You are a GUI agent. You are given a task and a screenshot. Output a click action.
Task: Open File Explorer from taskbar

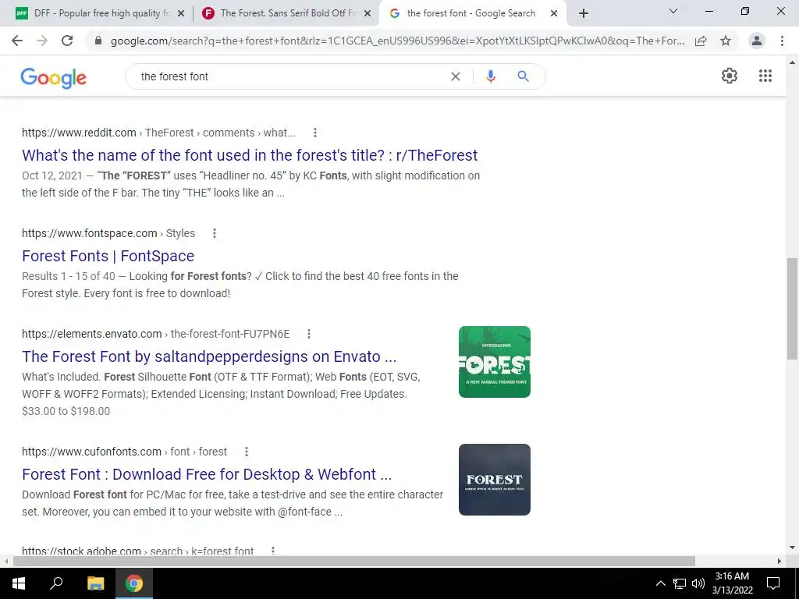click(x=95, y=583)
